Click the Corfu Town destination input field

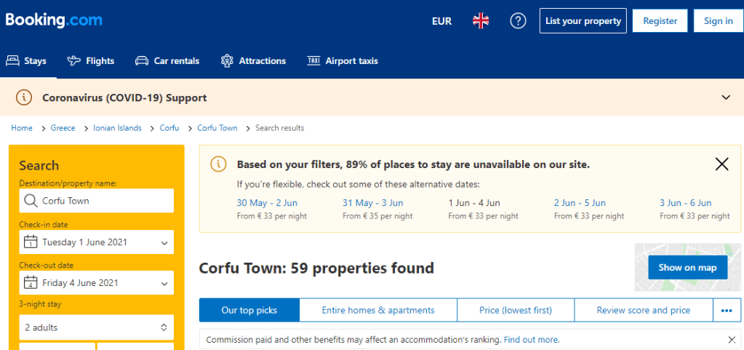(97, 201)
